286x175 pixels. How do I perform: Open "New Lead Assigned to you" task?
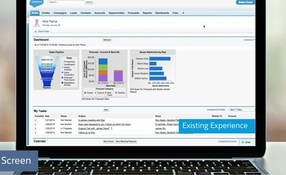pos(104,124)
